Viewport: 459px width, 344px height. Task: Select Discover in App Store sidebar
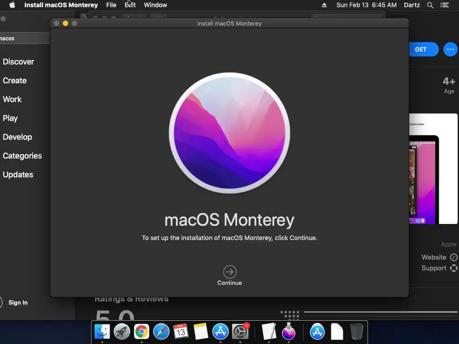point(18,62)
